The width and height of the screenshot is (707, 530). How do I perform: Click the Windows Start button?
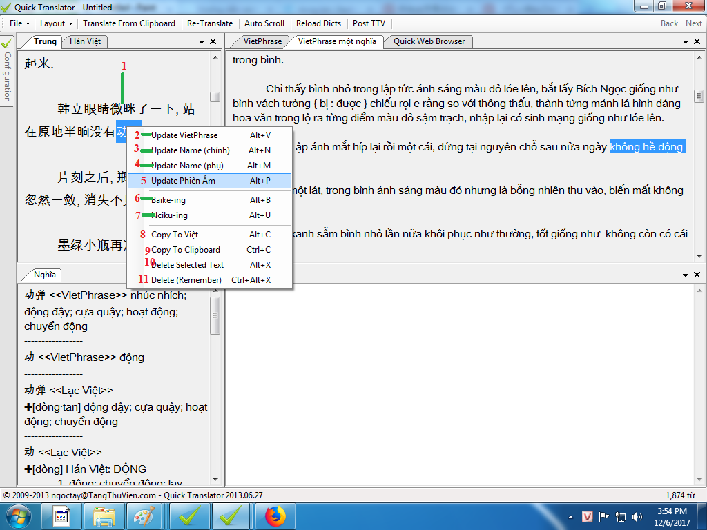click(x=19, y=516)
